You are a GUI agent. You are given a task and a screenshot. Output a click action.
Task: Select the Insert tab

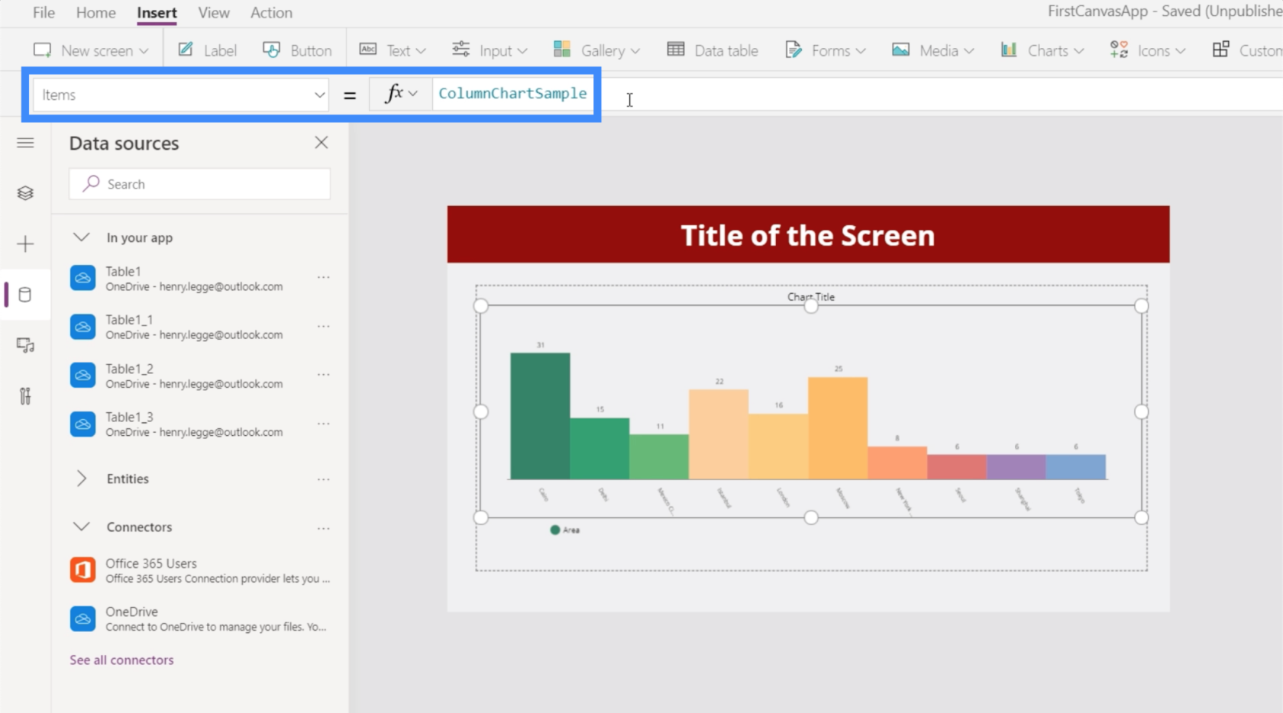coord(157,12)
